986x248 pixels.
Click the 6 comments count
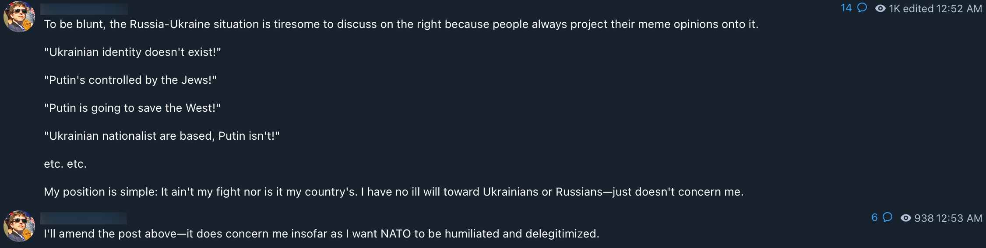[874, 217]
